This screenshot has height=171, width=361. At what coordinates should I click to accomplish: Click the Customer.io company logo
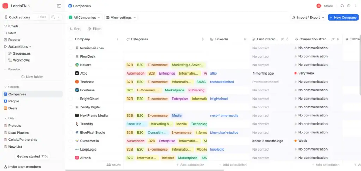click(77, 141)
